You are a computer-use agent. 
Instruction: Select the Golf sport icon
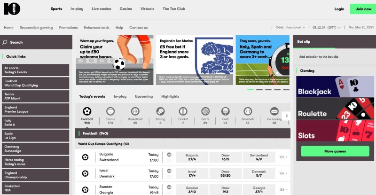point(225,112)
